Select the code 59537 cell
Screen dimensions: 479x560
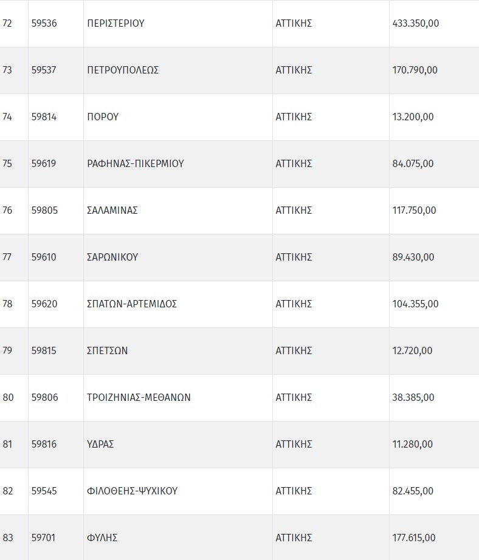(x=44, y=70)
